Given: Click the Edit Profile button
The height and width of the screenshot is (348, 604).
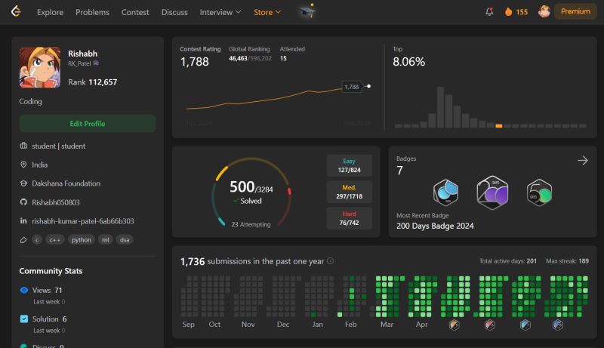Looking at the screenshot, I should point(88,124).
